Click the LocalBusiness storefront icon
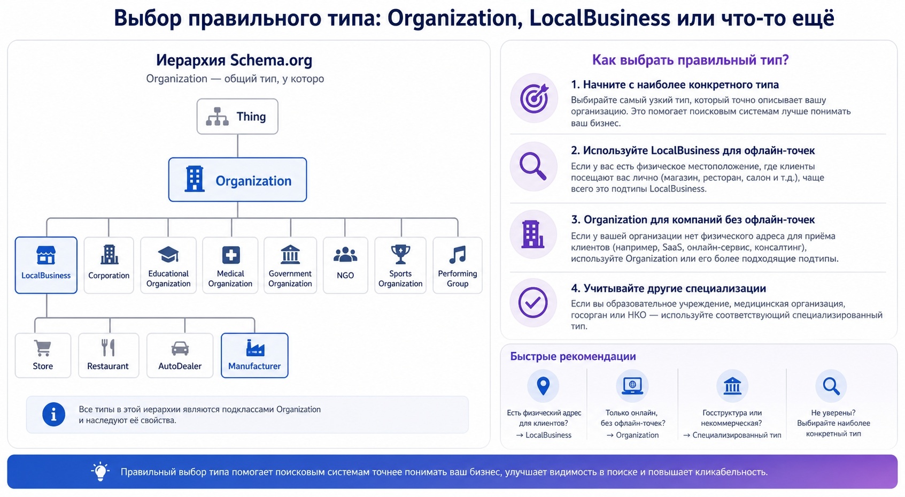Screen dimensions: 905x497 point(46,255)
